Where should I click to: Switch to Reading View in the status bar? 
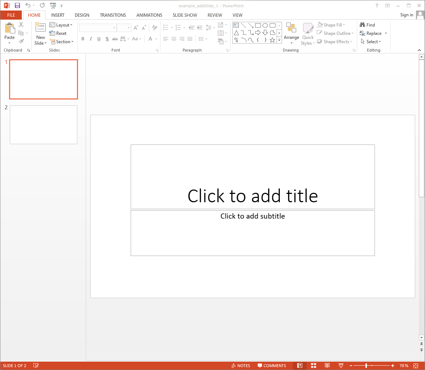327,366
